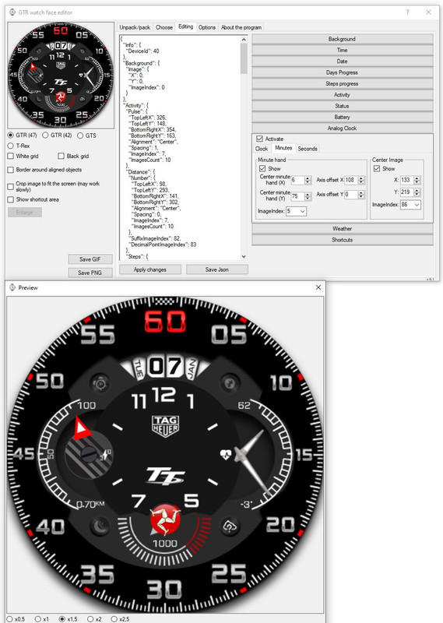Close the Preview window
The width and height of the screenshot is (443, 623).
(318, 287)
